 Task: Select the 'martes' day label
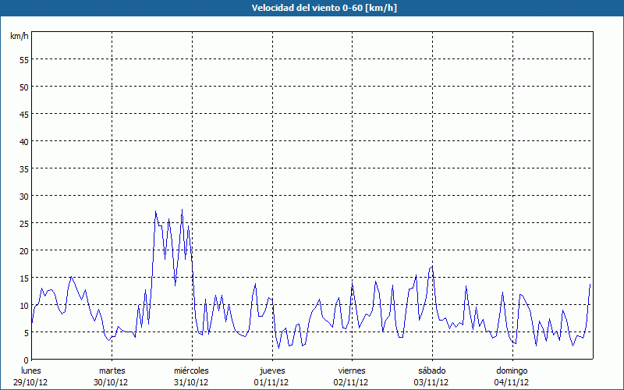click(x=112, y=370)
